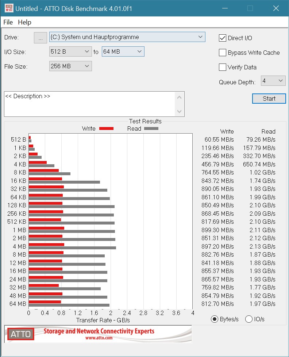Image resolution: width=289 pixels, height=357 pixels.
Task: Enable the Verify Data checkbox
Action: (223, 67)
